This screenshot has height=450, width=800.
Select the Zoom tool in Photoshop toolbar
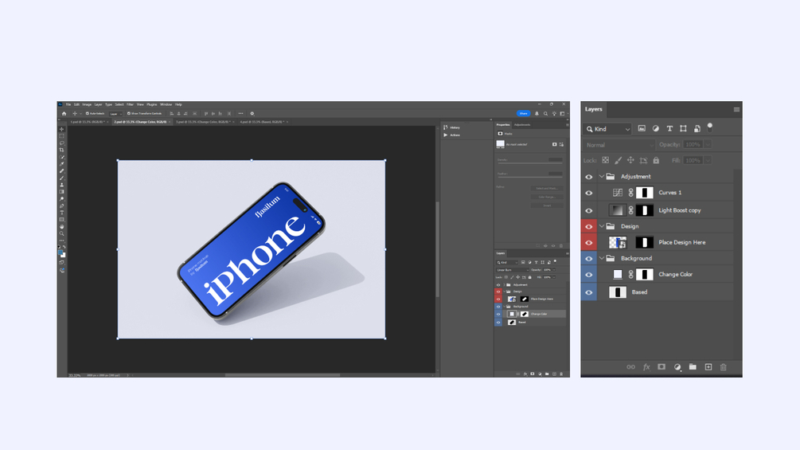(x=62, y=233)
